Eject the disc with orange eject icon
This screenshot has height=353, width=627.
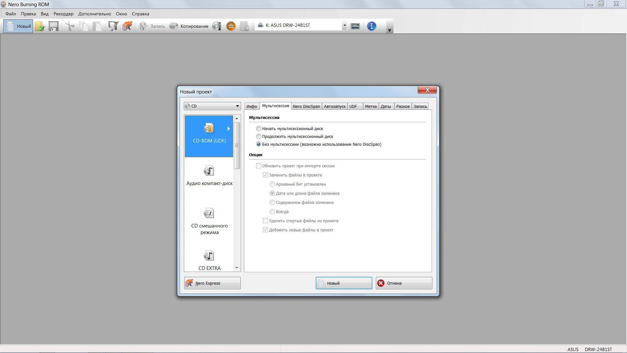(231, 26)
